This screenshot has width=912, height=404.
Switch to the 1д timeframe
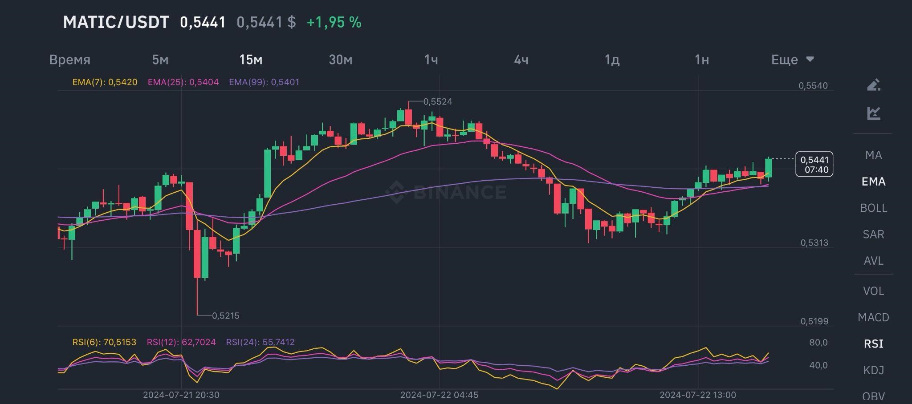[612, 60]
